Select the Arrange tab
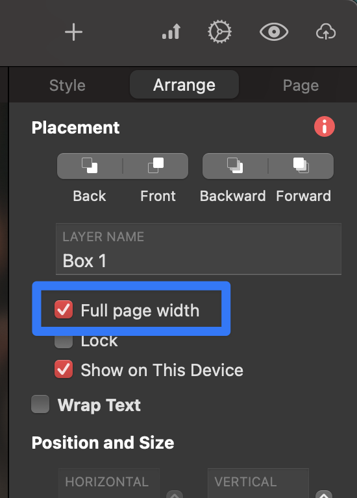357x498 pixels. coord(184,85)
